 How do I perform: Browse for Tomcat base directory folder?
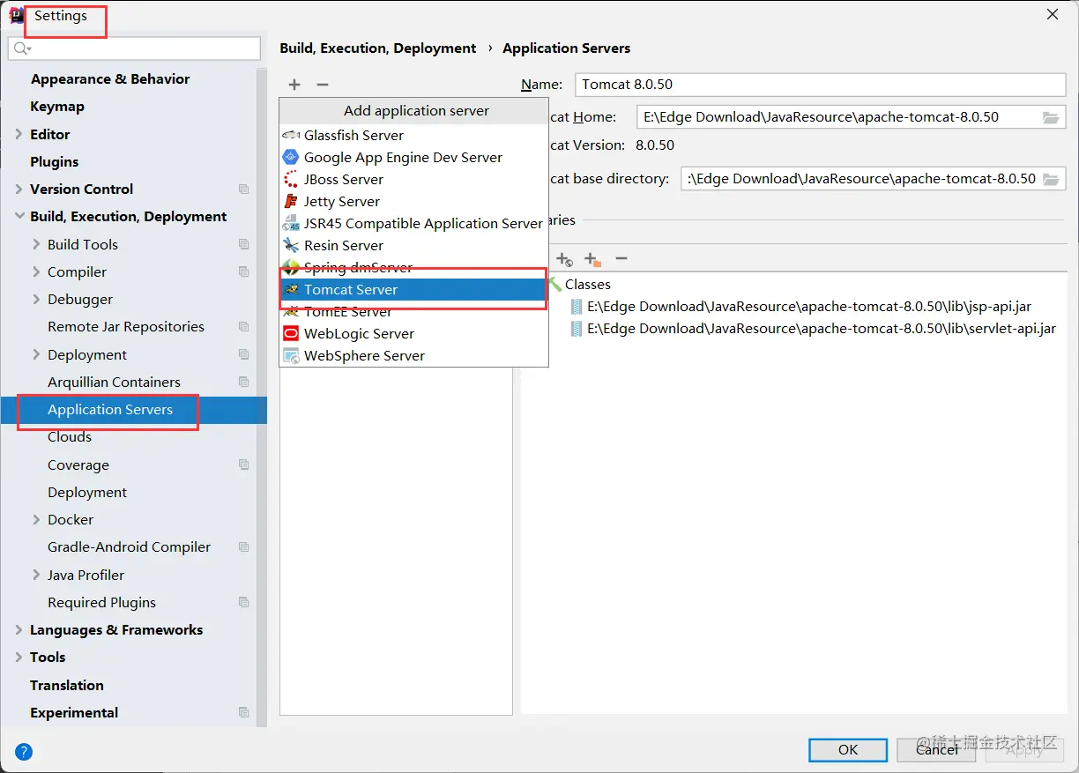click(x=1051, y=179)
